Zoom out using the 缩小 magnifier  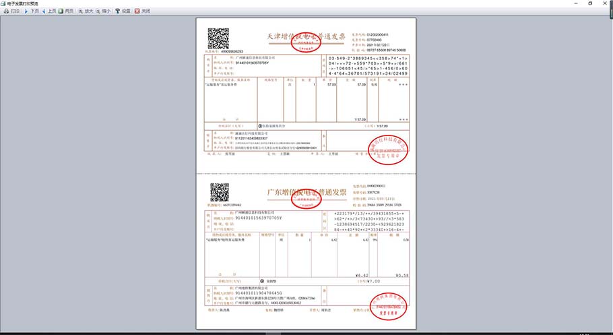coord(98,11)
